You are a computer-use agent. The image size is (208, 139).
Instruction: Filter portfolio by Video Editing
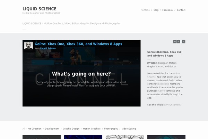click(x=129, y=129)
